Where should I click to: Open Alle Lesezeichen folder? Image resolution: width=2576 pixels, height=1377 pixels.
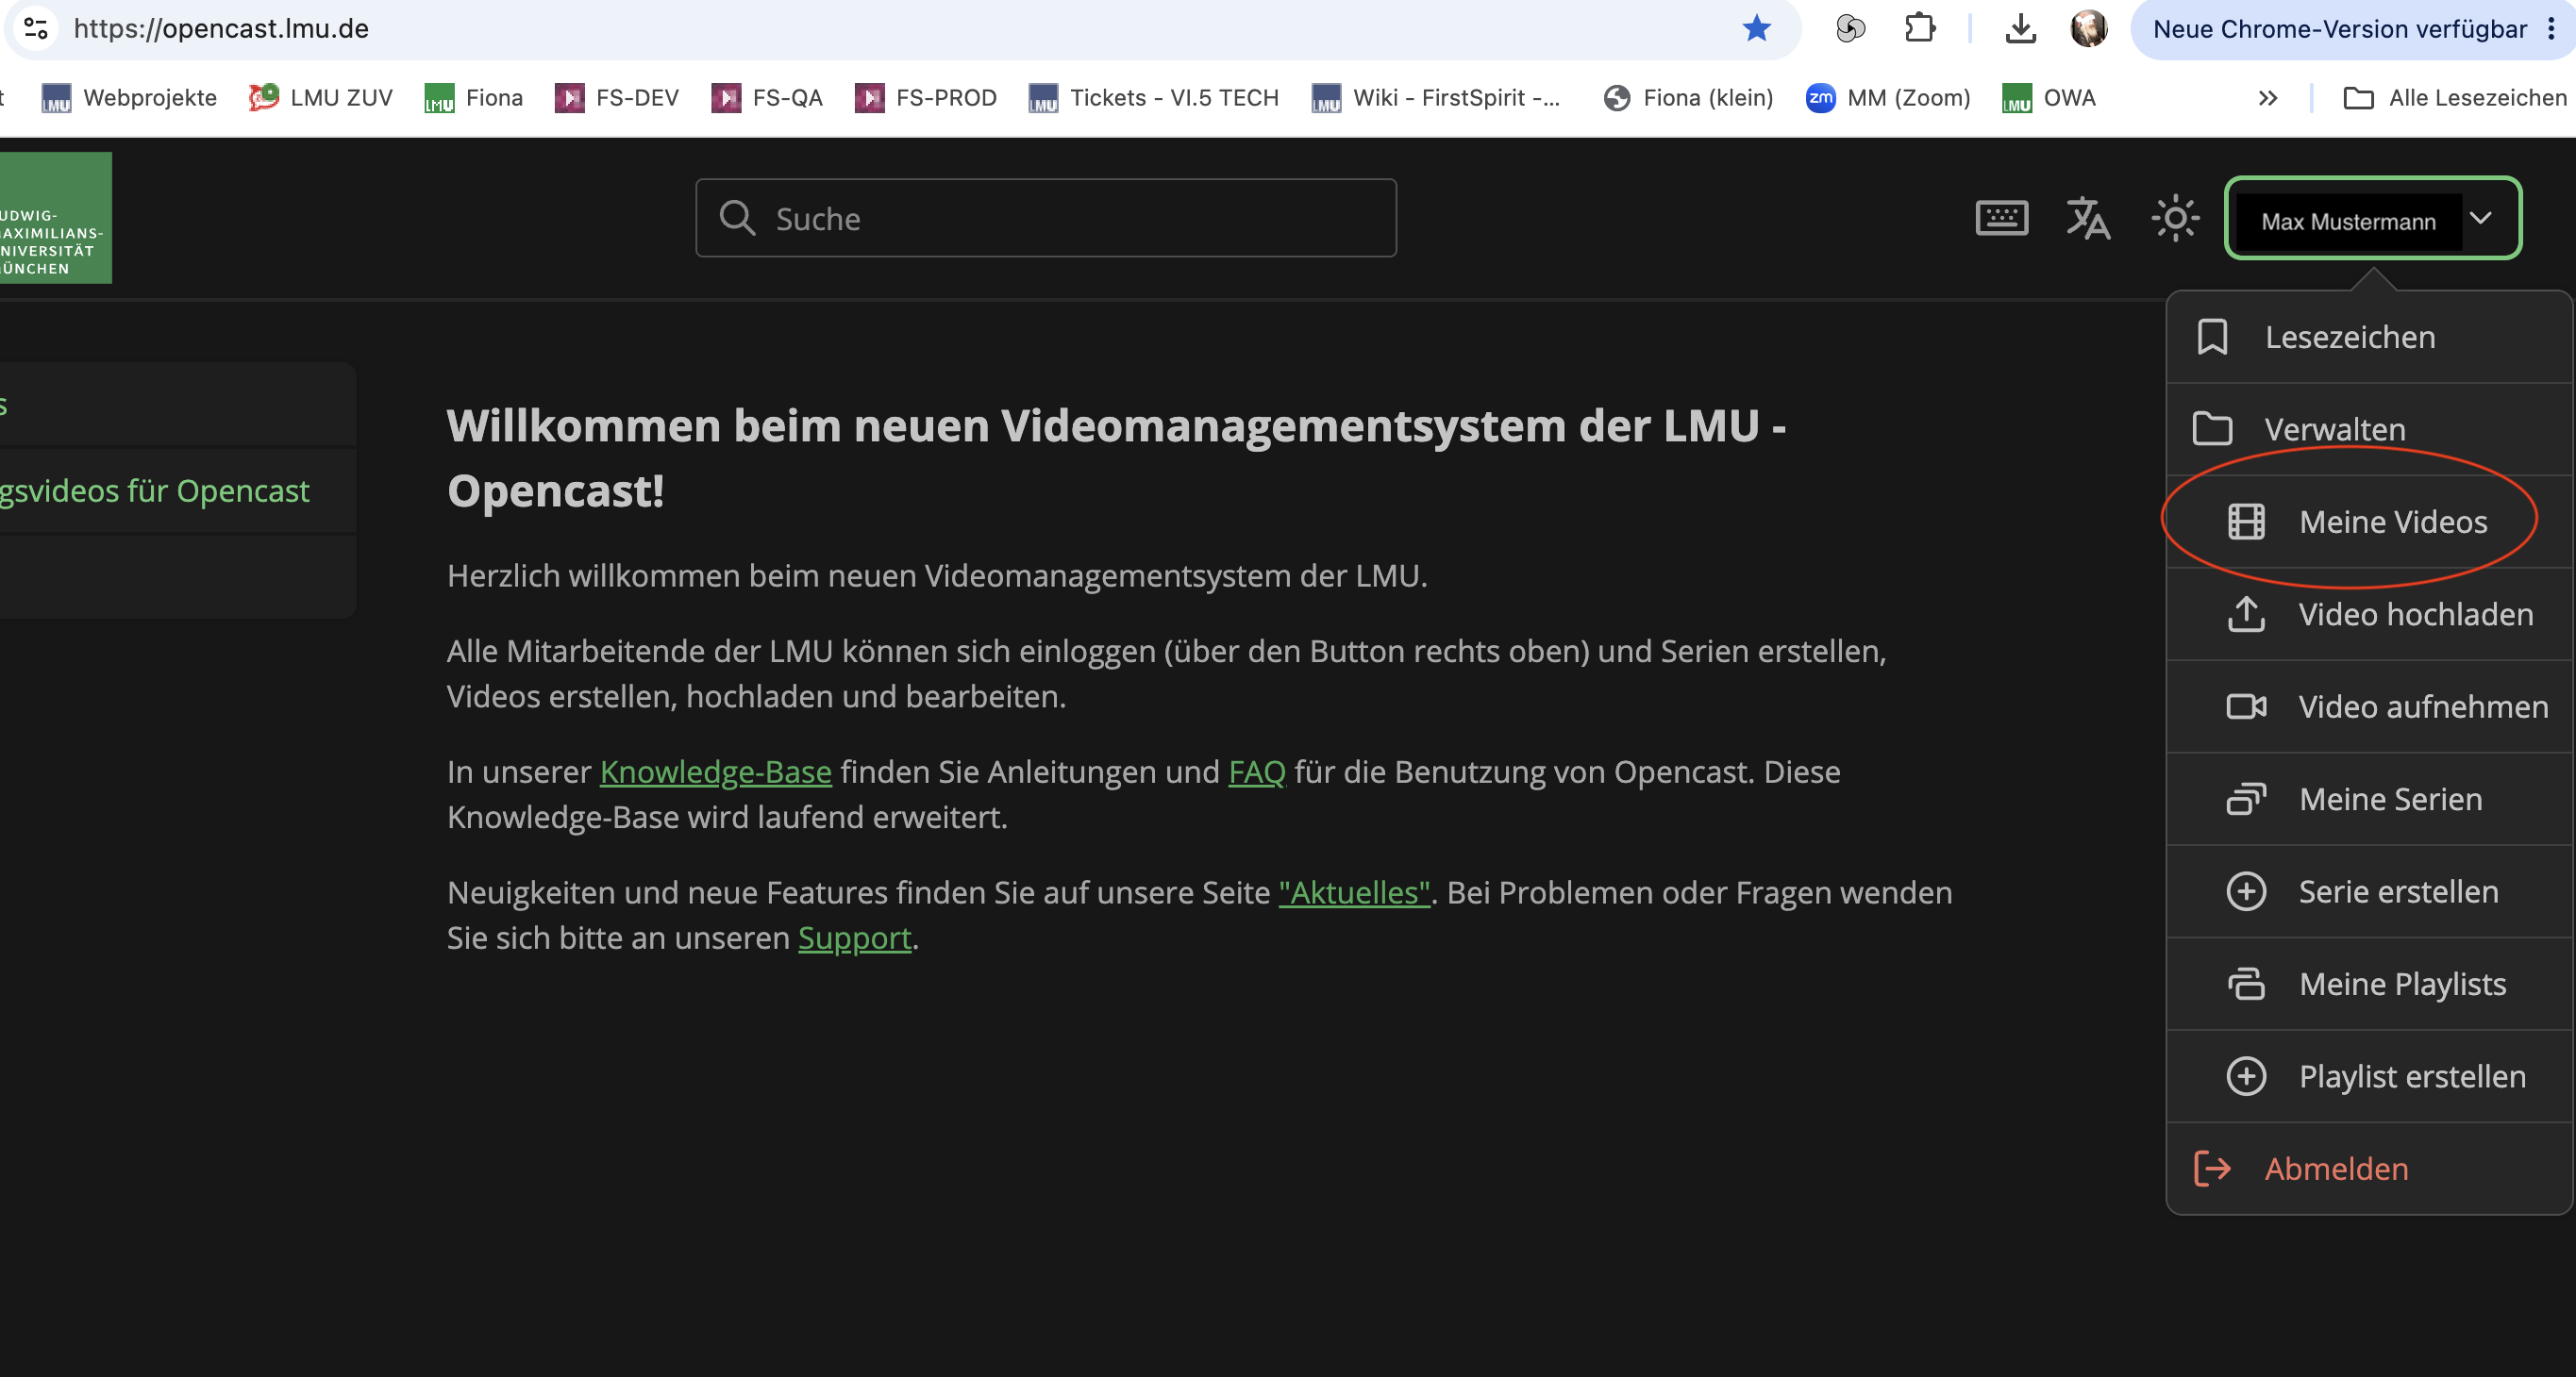[2456, 98]
